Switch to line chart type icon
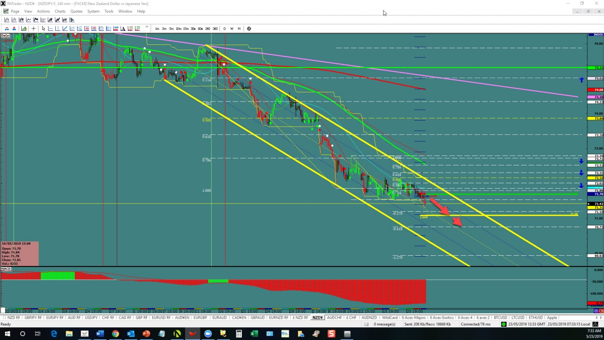The image size is (604, 340). (29, 19)
